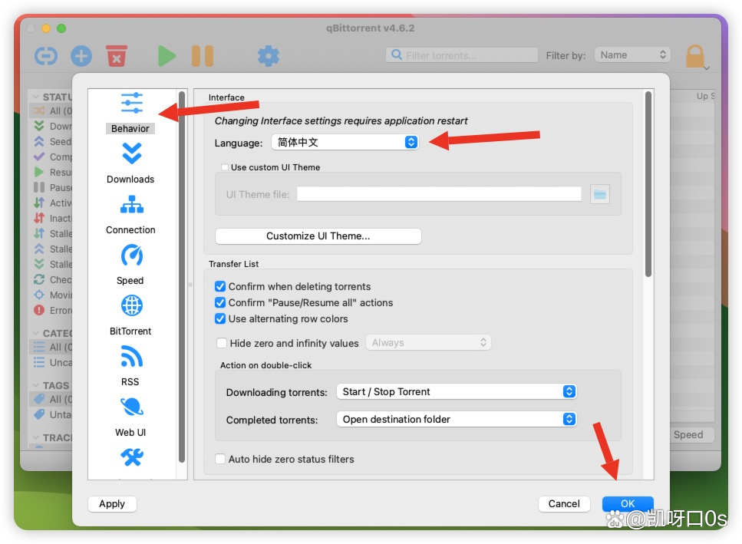
Task: Click in the Filter torrents search field
Action: click(x=462, y=55)
